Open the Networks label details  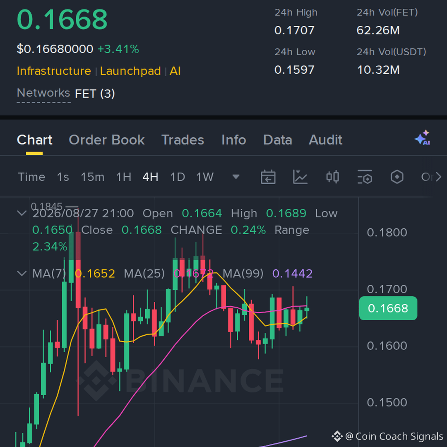click(x=43, y=93)
